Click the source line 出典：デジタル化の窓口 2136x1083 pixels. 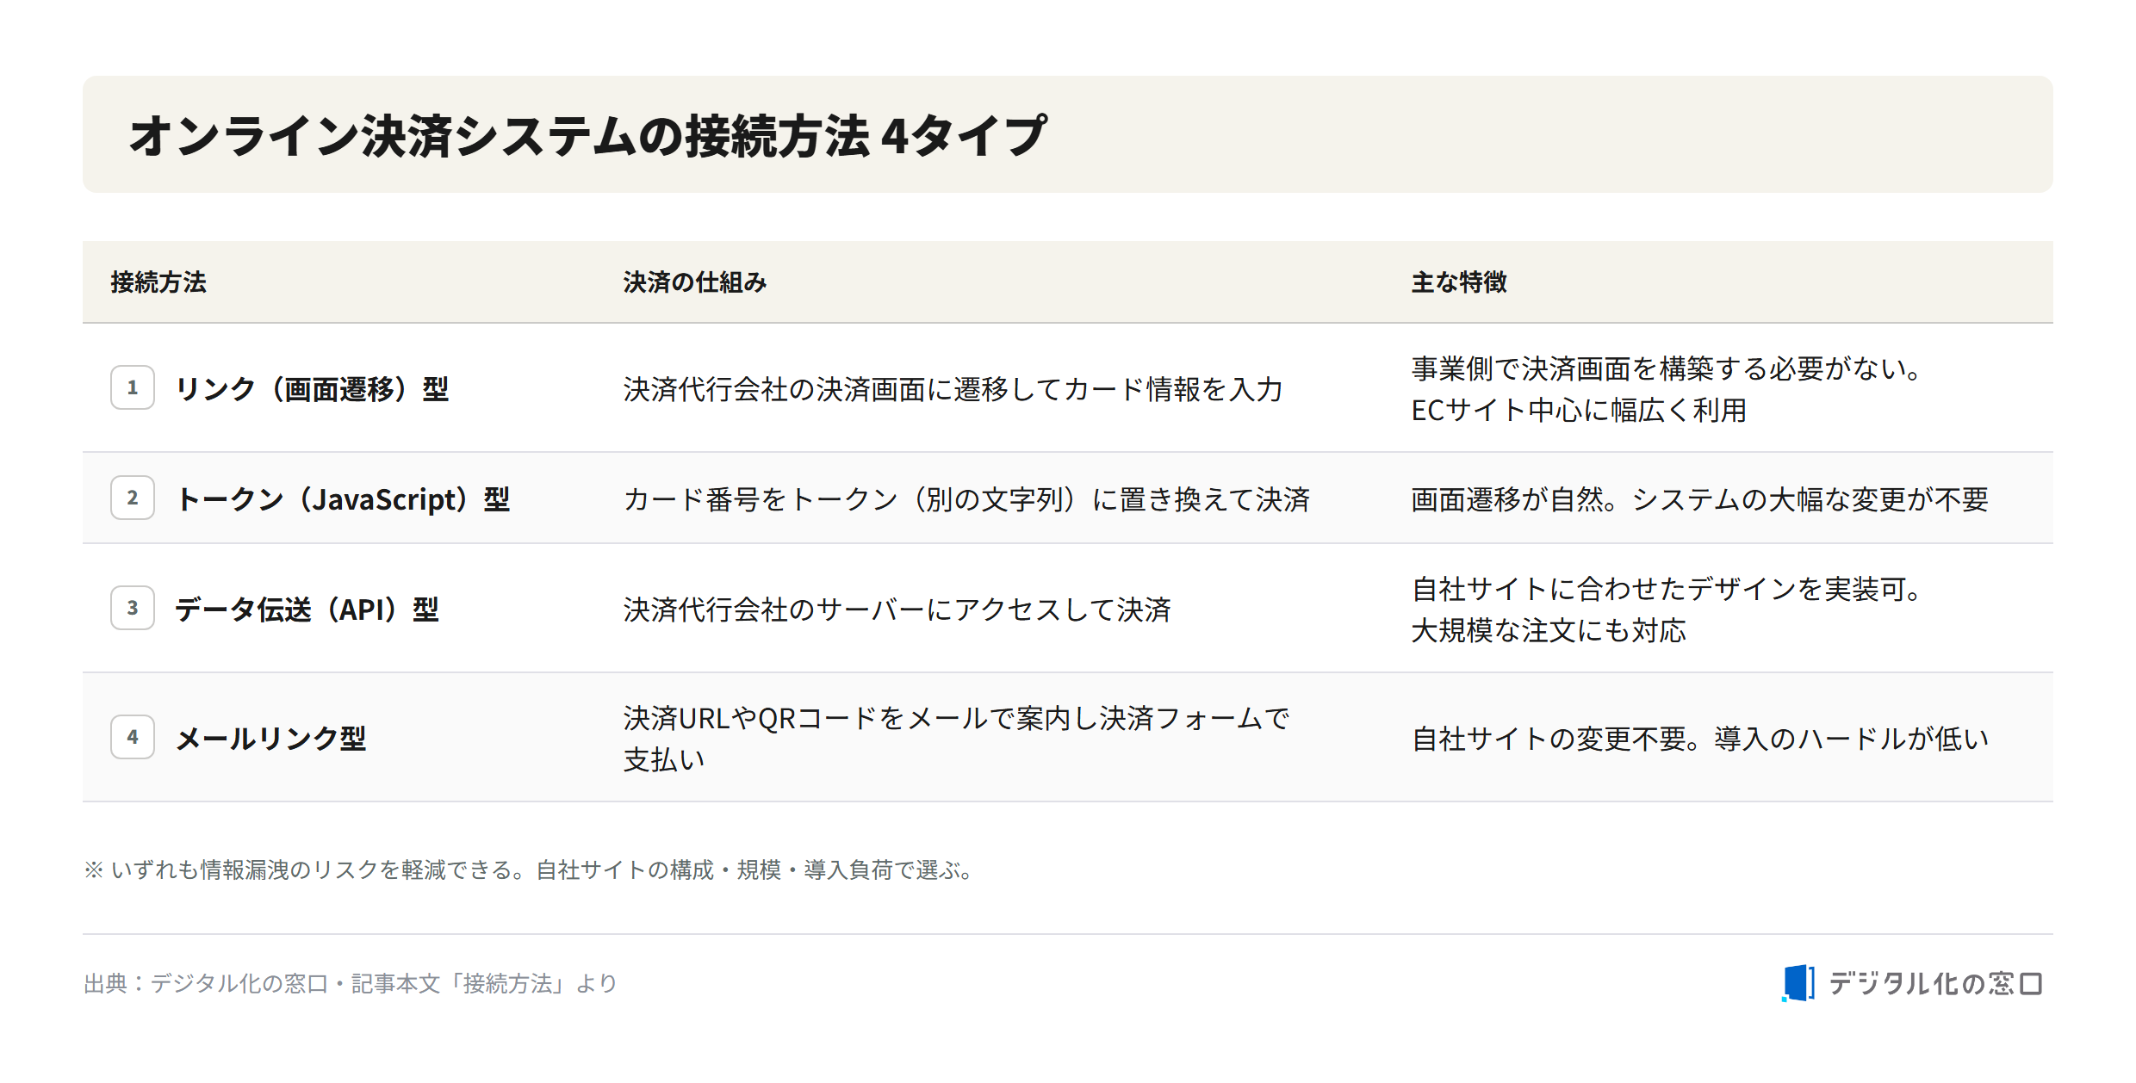coord(351,983)
